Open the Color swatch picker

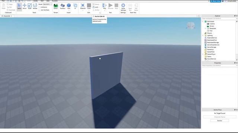pos(89,7)
